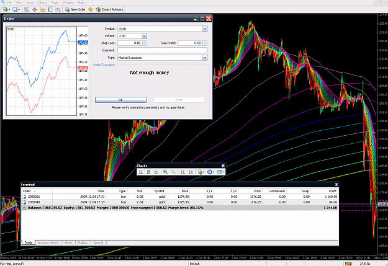Toggle the Data Window crosshair icon

[34, 9]
